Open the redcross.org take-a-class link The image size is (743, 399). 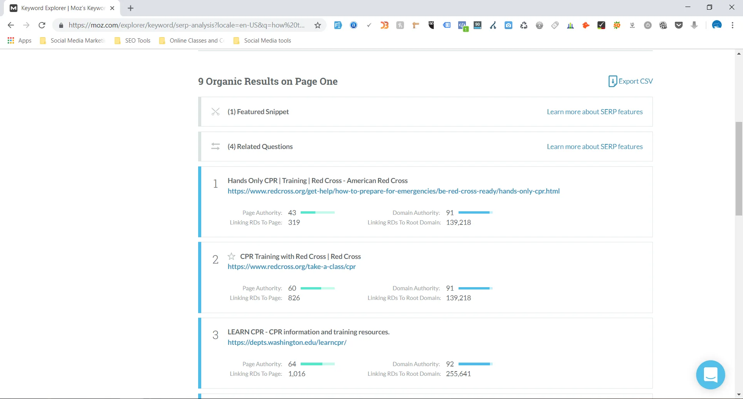tap(291, 267)
